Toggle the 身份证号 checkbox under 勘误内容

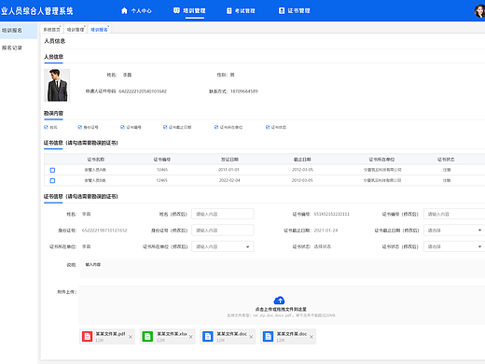tap(80, 127)
